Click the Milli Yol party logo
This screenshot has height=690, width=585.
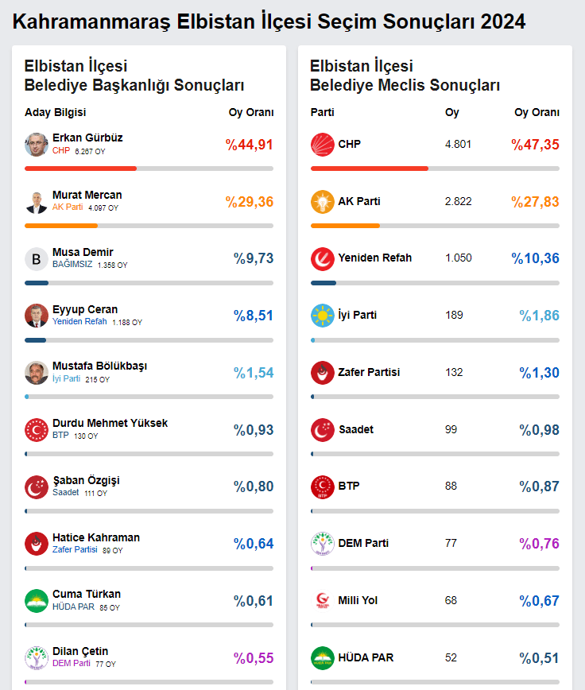coord(323,601)
